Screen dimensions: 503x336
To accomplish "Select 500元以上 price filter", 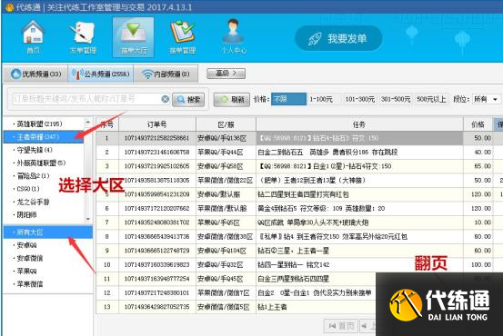I will [431, 99].
